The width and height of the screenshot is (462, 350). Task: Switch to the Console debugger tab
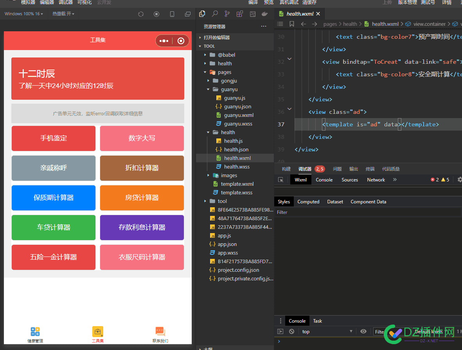click(324, 180)
